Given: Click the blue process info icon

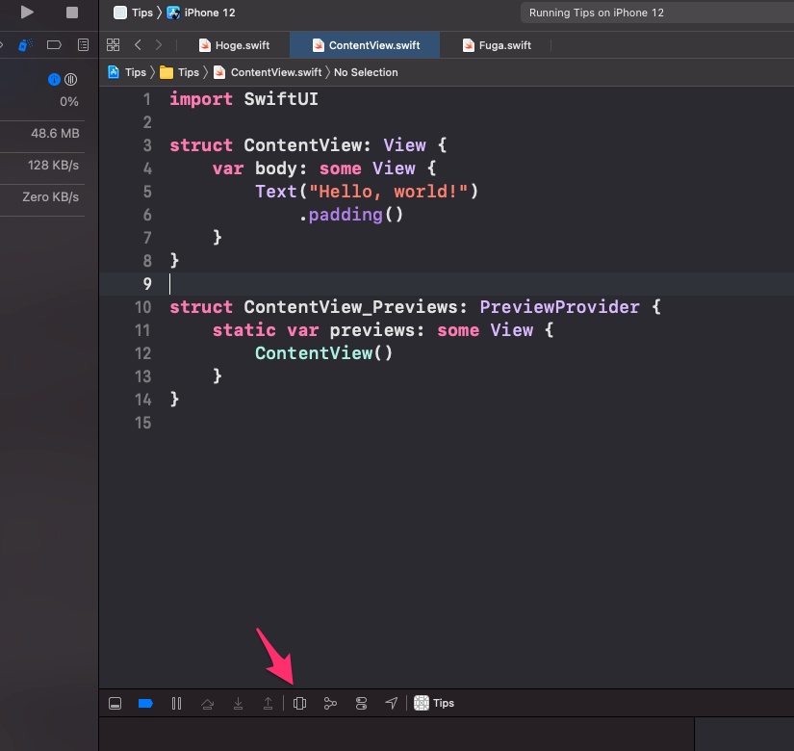Looking at the screenshot, I should (54, 80).
